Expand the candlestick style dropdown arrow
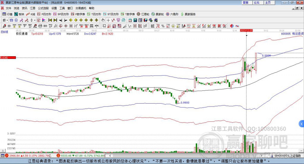This screenshot has height=164, width=304. point(34,20)
